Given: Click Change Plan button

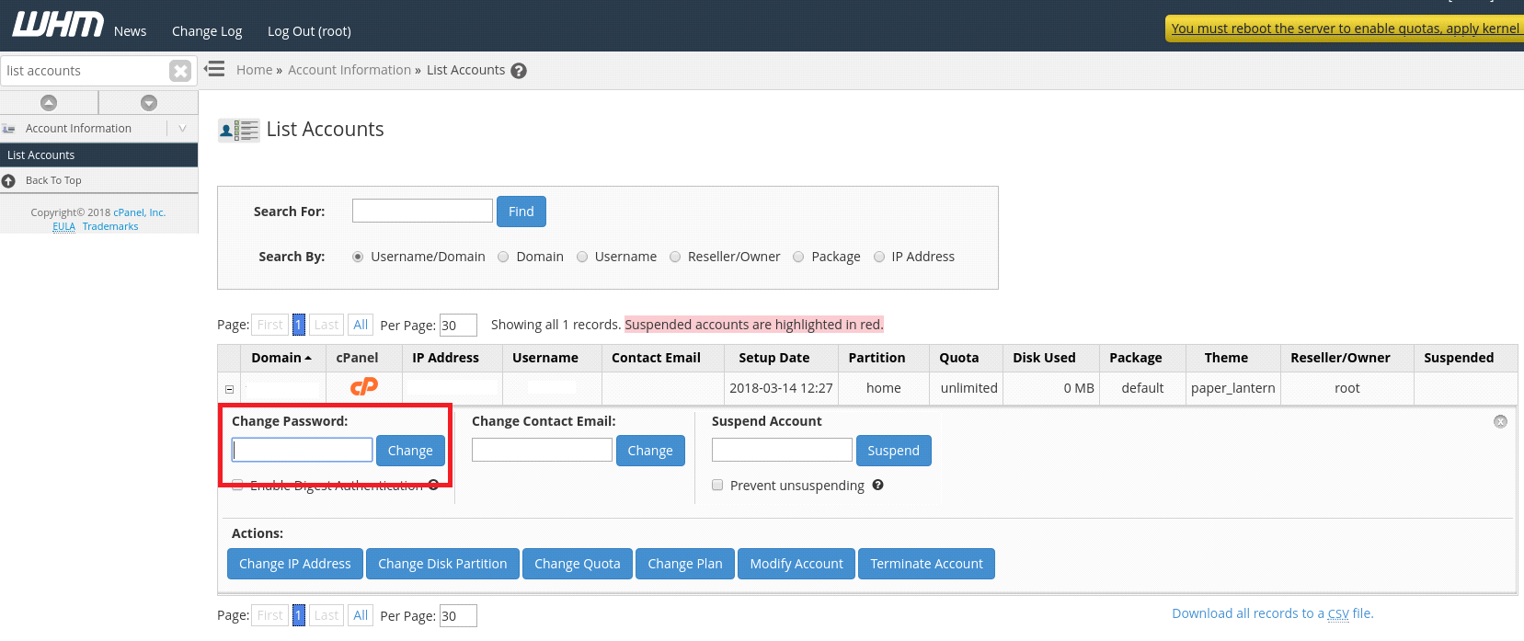Looking at the screenshot, I should [x=685, y=564].
